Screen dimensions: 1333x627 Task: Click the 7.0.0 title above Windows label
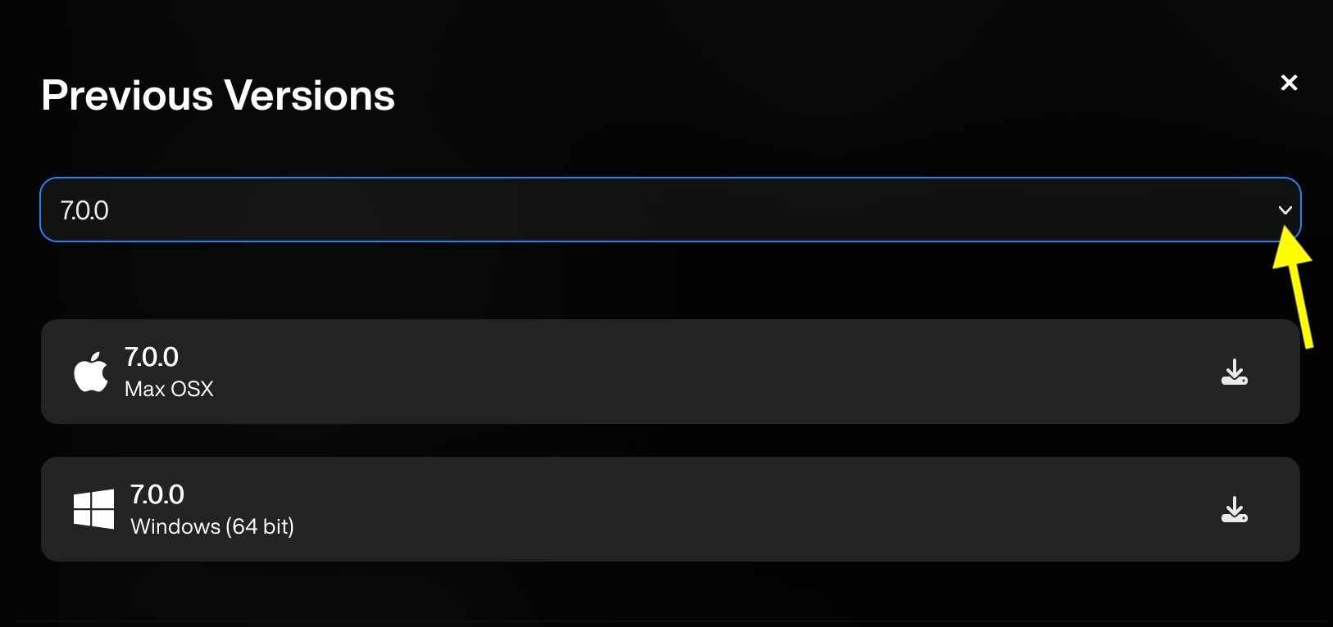tap(157, 494)
